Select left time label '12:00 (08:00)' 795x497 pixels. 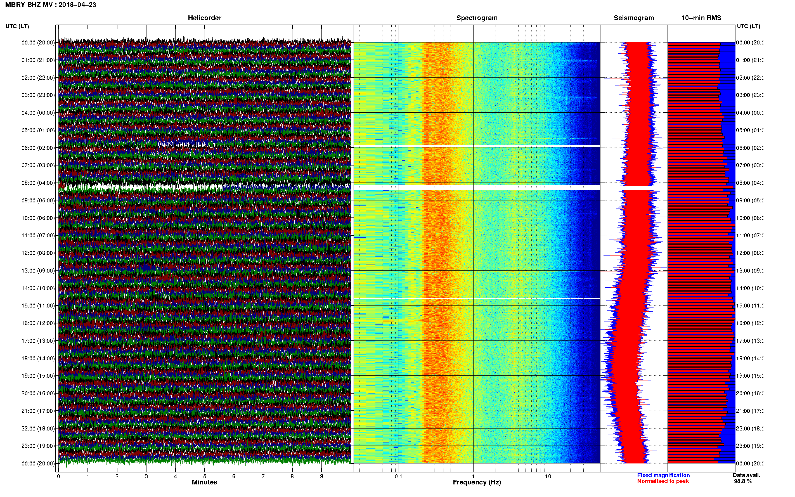(38, 253)
